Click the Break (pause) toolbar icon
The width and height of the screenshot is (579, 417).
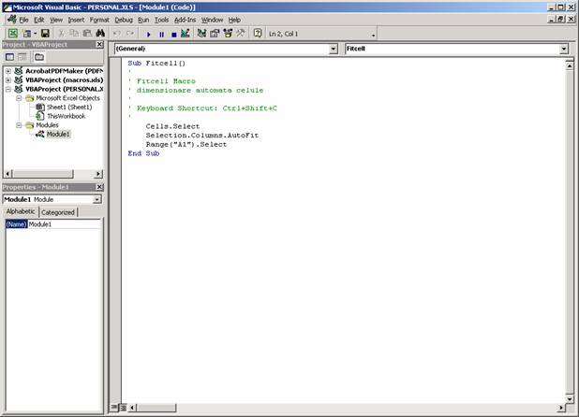click(160, 33)
